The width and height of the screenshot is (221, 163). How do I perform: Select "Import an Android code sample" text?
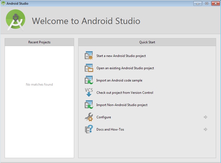coord(119,80)
